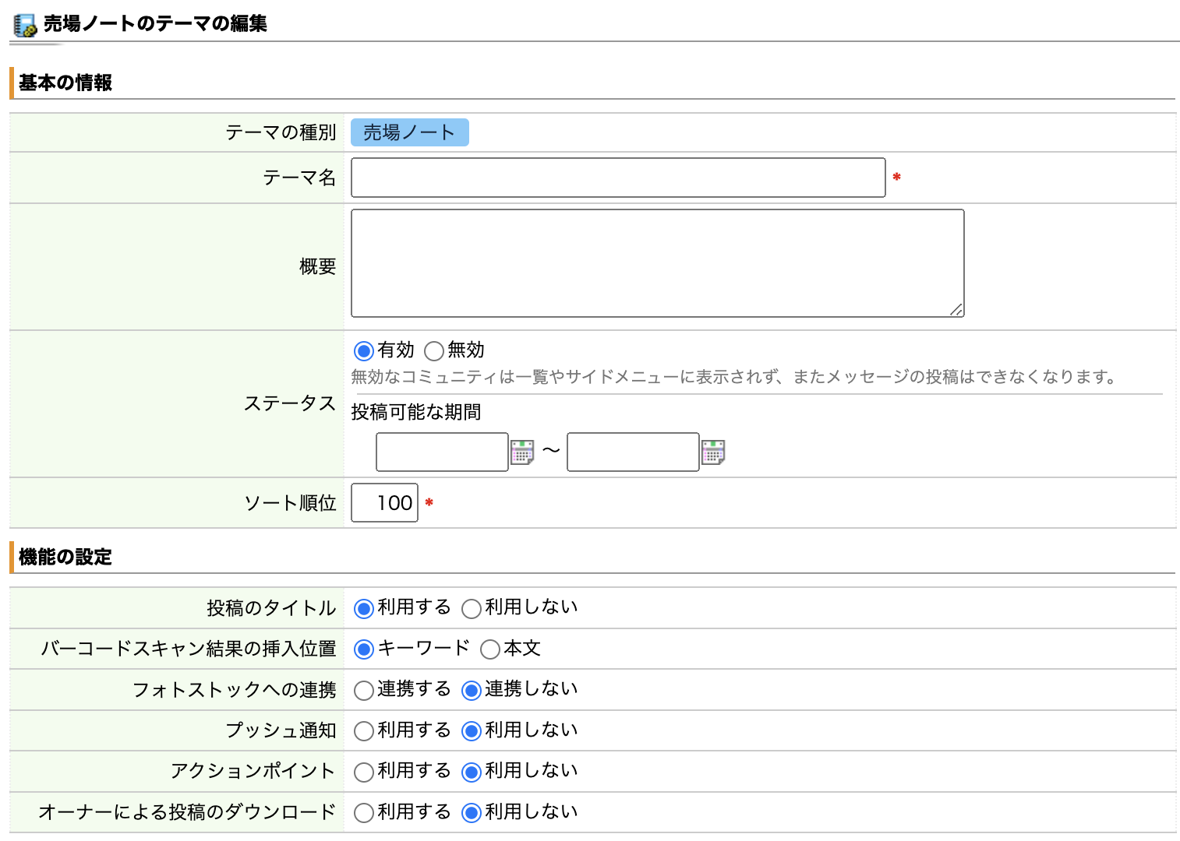
Task: Focus the テーマ名 text field
Action: (x=618, y=178)
